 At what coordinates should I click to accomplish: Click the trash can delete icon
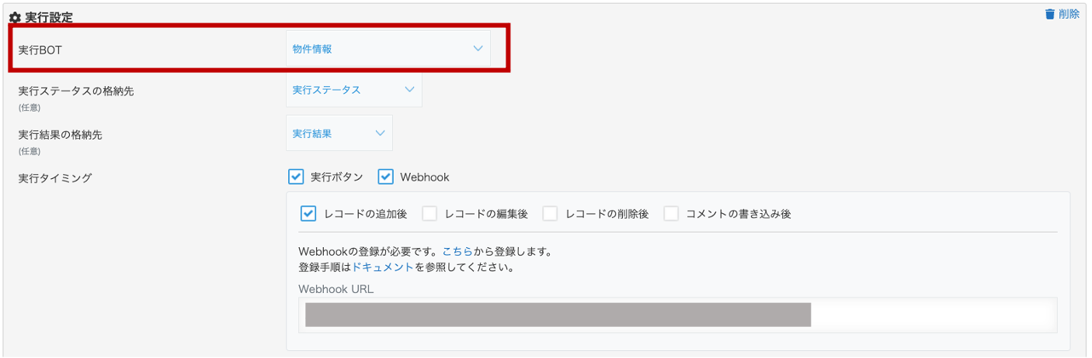click(1050, 14)
